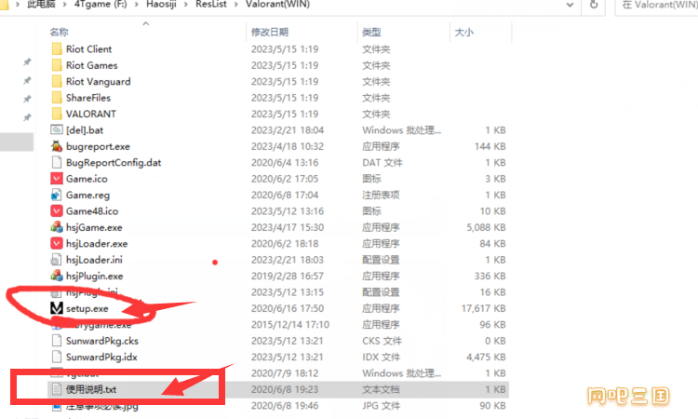Viewport: 698px width, 419px height.
Task: Click the 文本文档 type cell
Action: click(381, 389)
